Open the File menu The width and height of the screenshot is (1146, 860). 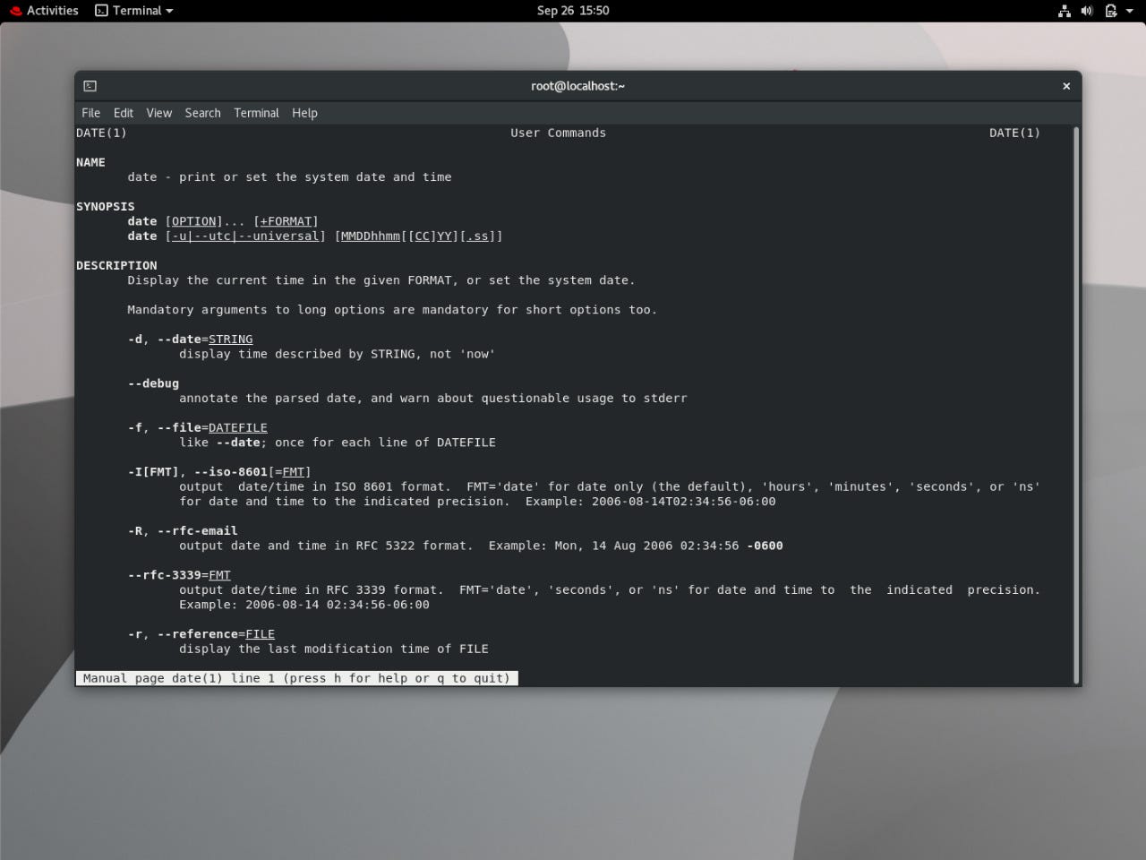click(91, 113)
